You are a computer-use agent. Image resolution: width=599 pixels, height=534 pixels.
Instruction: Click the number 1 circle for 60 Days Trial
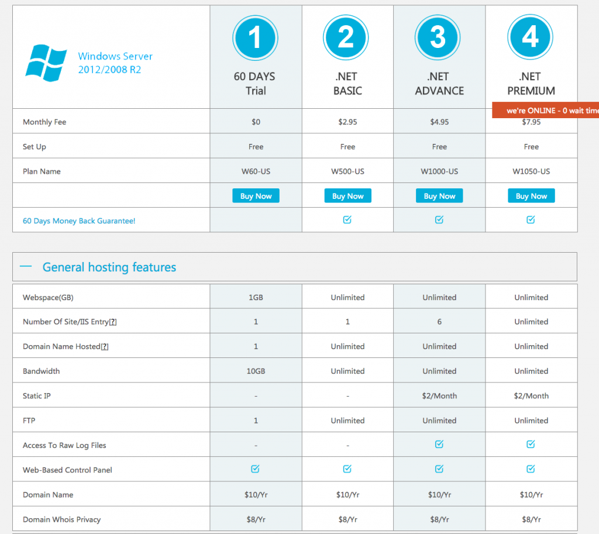(x=255, y=38)
